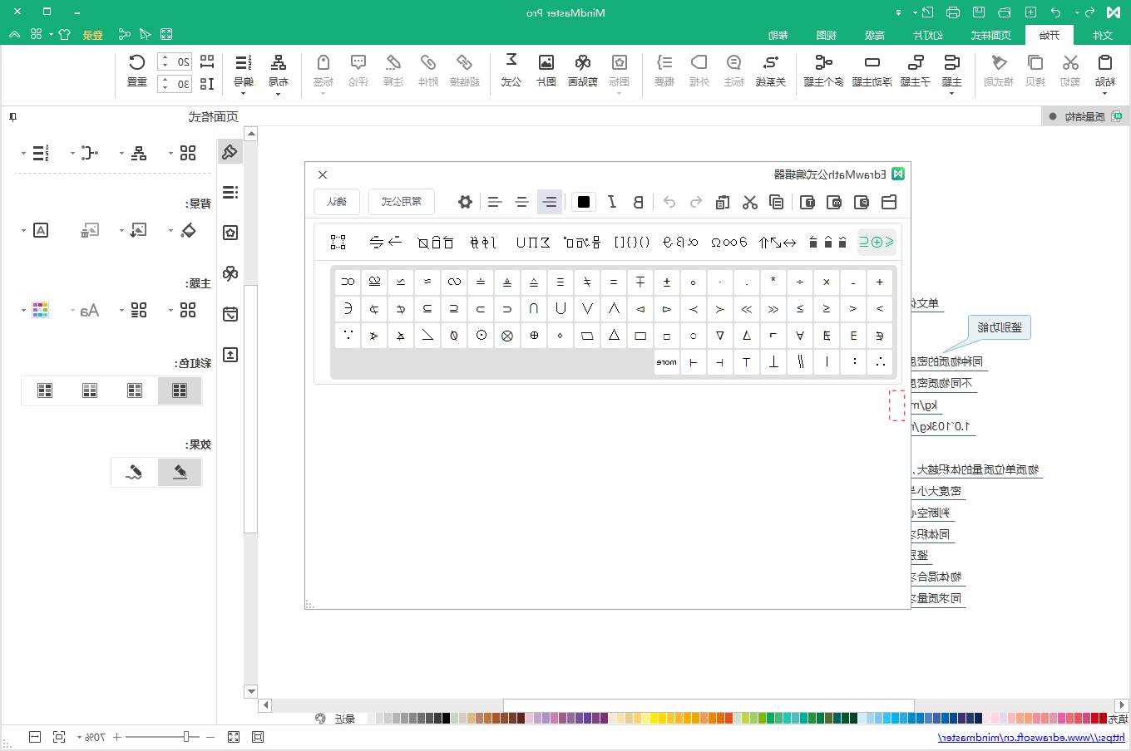Image resolution: width=1131 pixels, height=751 pixels.
Task: Select the sum and product templates group
Action: coord(533,242)
